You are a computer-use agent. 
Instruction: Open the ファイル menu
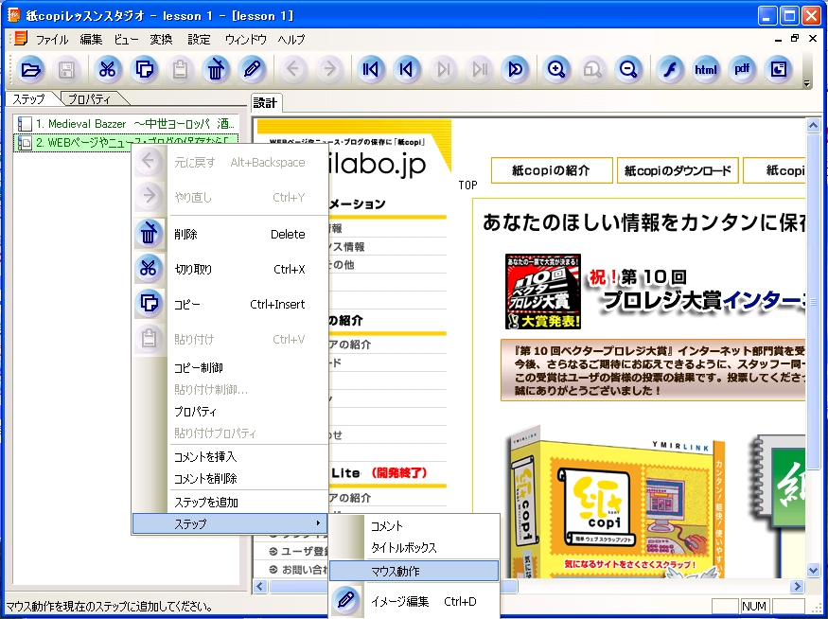52,40
